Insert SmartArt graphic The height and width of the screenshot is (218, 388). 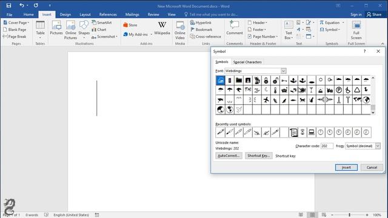pyautogui.click(x=101, y=22)
